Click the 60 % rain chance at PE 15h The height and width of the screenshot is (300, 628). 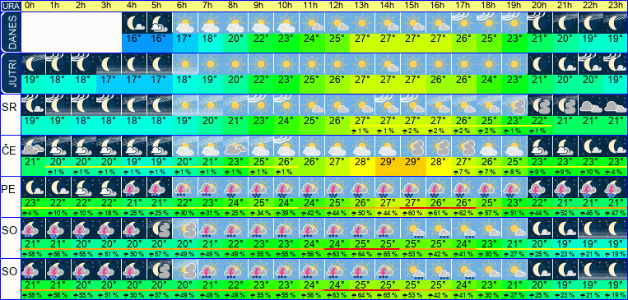tap(413, 213)
